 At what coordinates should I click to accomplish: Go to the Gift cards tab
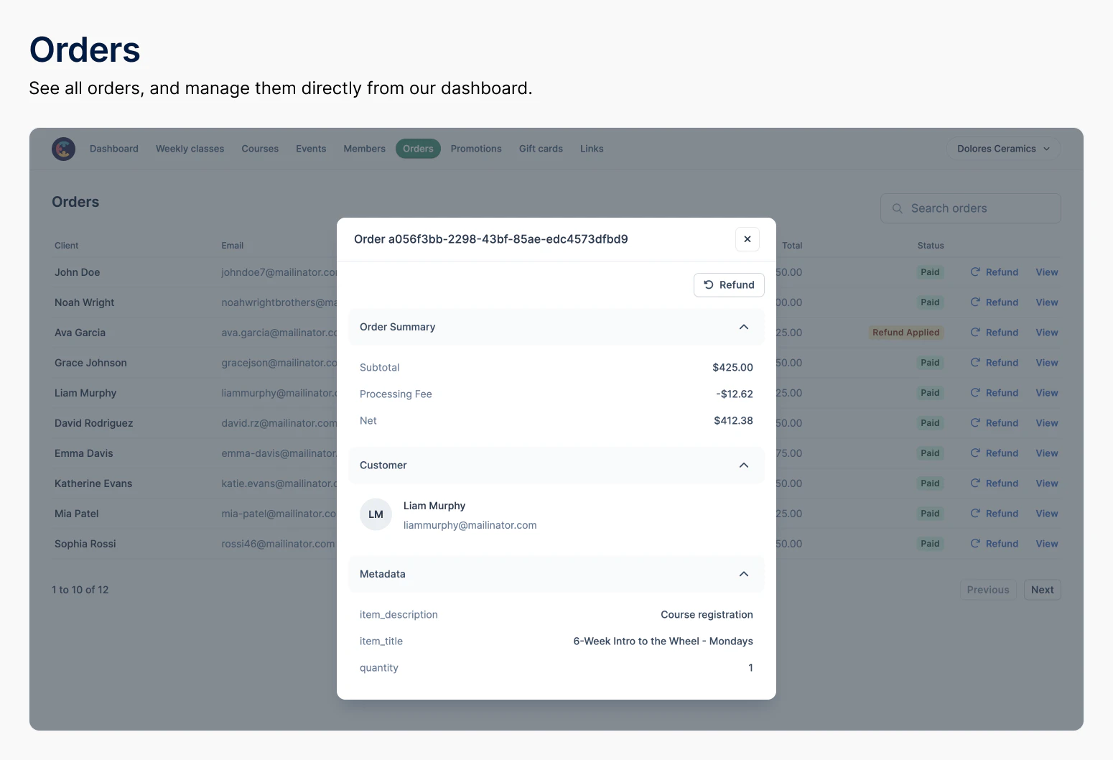(x=541, y=149)
